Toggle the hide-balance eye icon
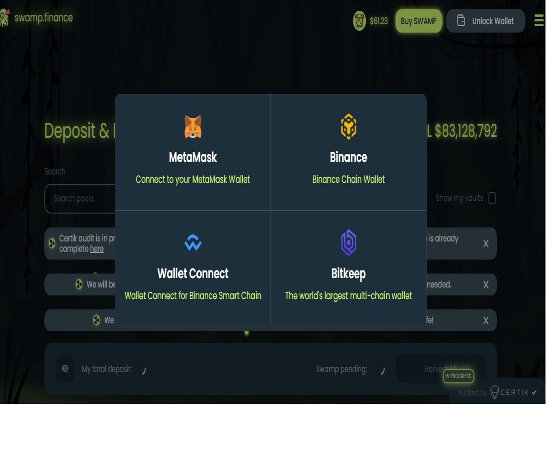 pos(65,369)
